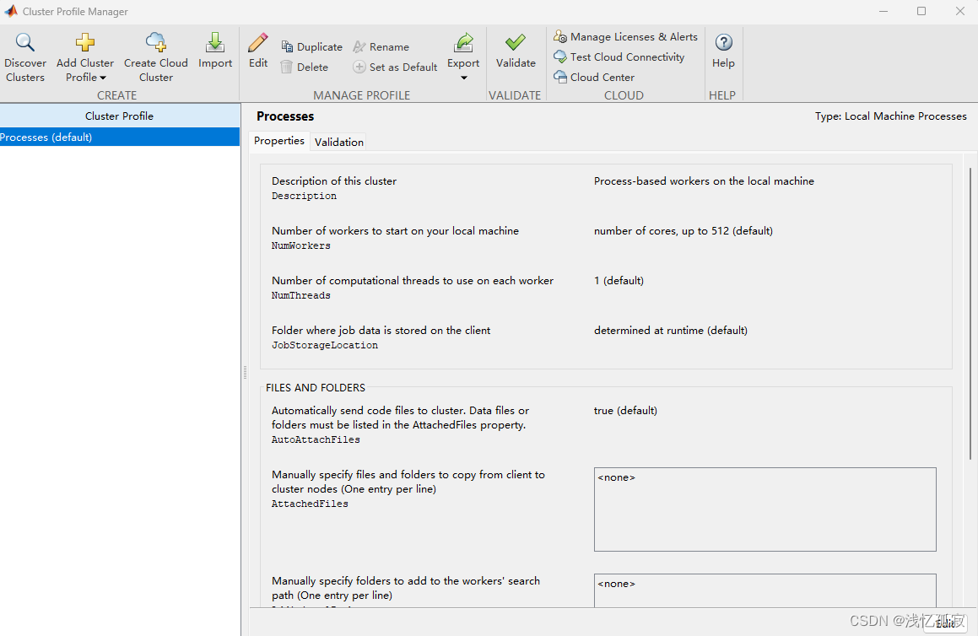The image size is (978, 636).
Task: Click the Validate checkmark icon
Action: 516,42
